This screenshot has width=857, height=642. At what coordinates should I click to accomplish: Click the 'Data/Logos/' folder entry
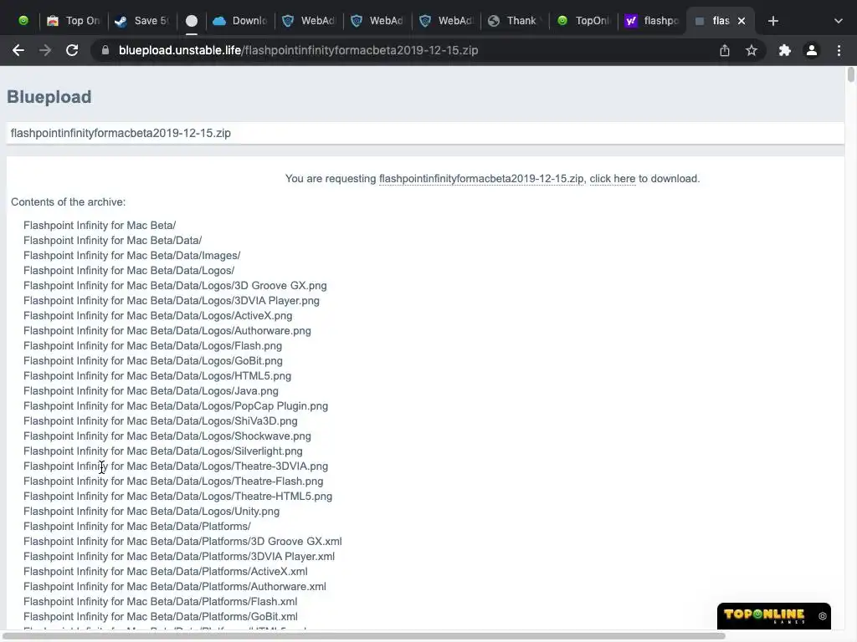[129, 270]
